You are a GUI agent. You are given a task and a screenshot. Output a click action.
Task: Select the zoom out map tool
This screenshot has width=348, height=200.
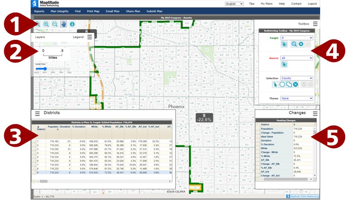(x=55, y=24)
